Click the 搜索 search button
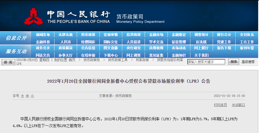The height and width of the screenshot is (133, 259). [x=234, y=62]
